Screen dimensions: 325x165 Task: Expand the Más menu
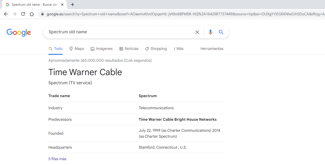click(x=178, y=49)
